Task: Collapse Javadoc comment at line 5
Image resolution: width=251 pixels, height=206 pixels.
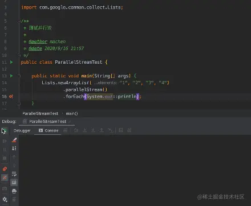Action: [19, 21]
